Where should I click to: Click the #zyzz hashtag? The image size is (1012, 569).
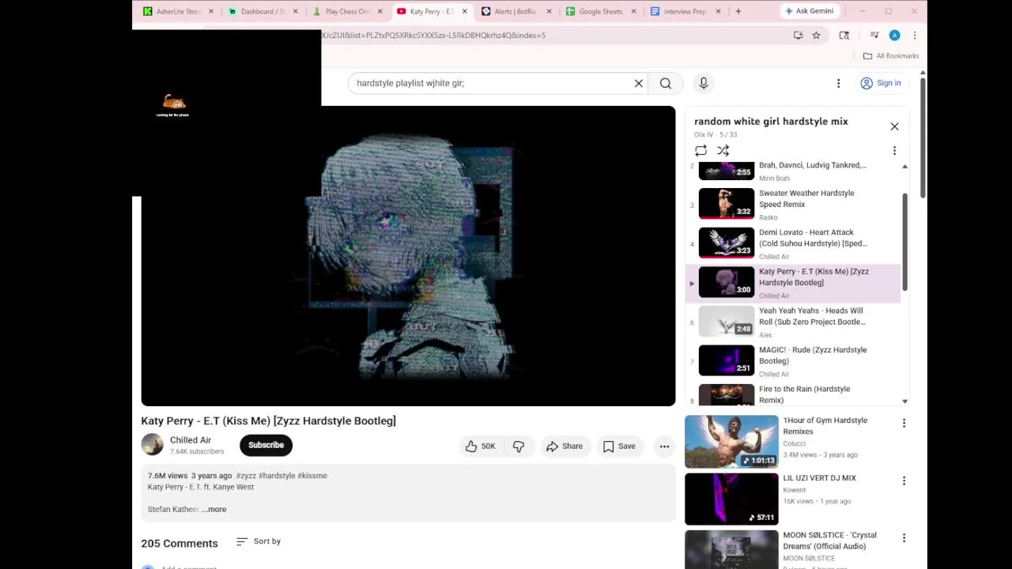pyautogui.click(x=246, y=476)
